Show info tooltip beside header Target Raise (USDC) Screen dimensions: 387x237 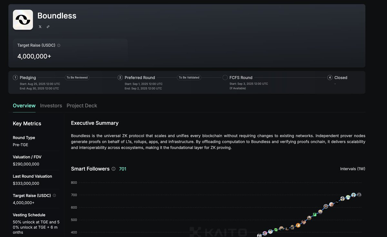(x=59, y=45)
